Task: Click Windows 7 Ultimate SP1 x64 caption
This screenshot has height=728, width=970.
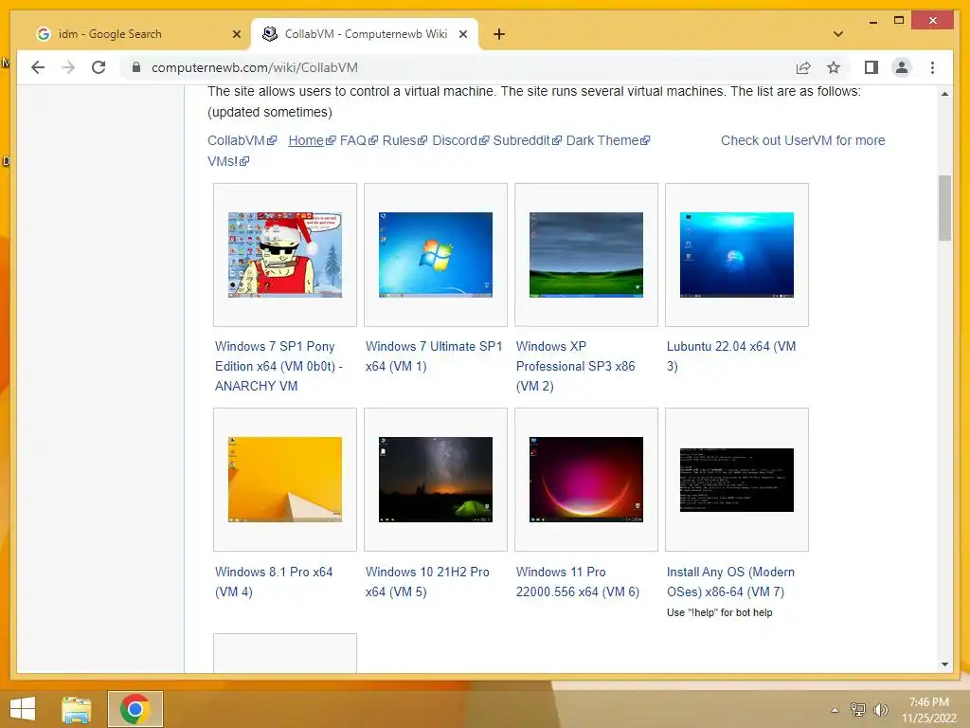Action: (434, 356)
